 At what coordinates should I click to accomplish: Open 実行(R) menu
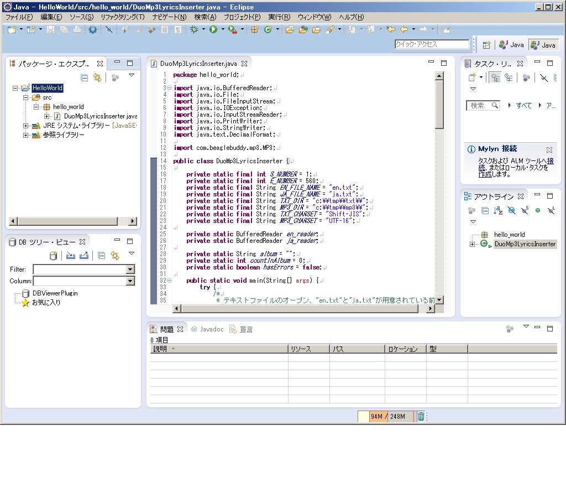[x=279, y=17]
